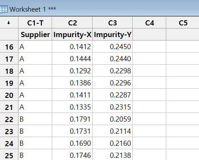Click the cell with value 0.2114
199x160 pixels.
(x=112, y=131)
